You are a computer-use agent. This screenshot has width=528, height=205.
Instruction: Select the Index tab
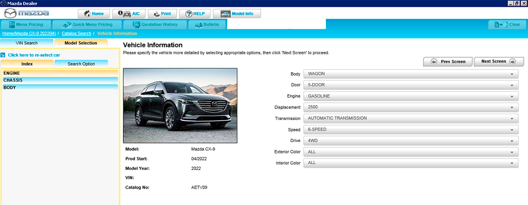[27, 64]
